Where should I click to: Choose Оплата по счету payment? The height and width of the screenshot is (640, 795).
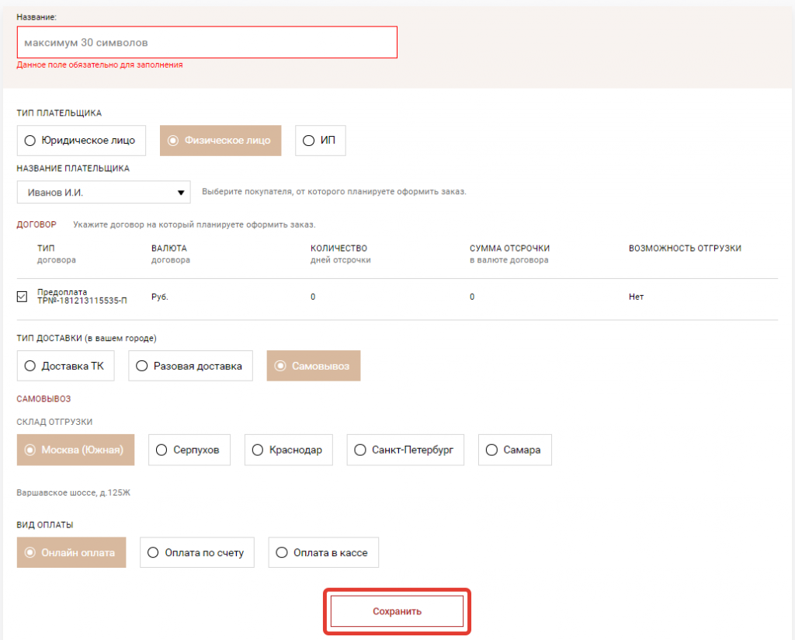tap(197, 552)
